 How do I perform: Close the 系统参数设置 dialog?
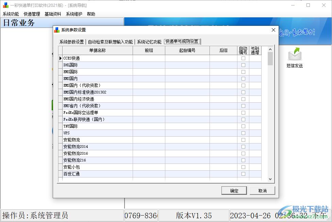pos(273,30)
